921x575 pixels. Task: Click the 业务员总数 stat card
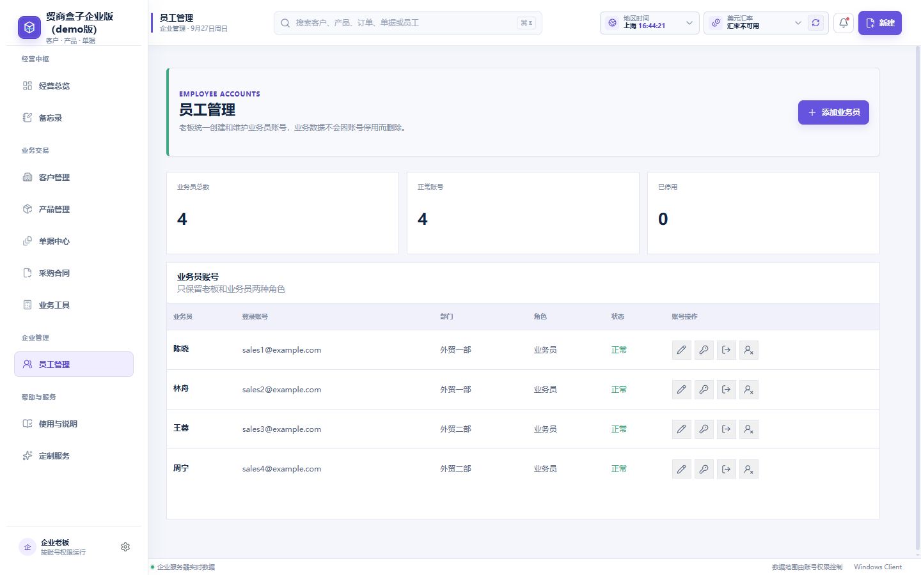(x=283, y=213)
